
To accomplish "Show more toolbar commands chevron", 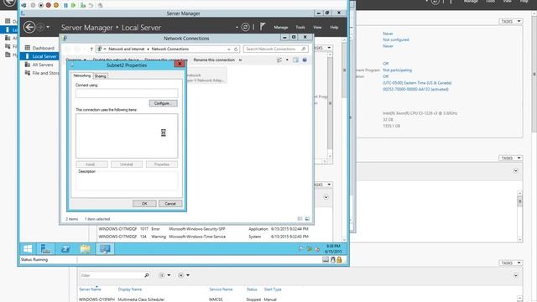I will coord(240,60).
